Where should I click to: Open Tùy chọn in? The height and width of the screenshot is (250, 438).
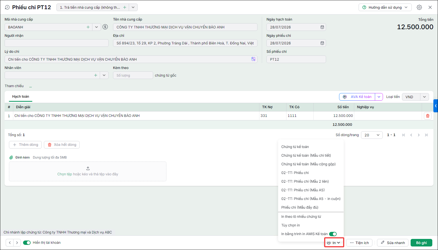click(291, 225)
